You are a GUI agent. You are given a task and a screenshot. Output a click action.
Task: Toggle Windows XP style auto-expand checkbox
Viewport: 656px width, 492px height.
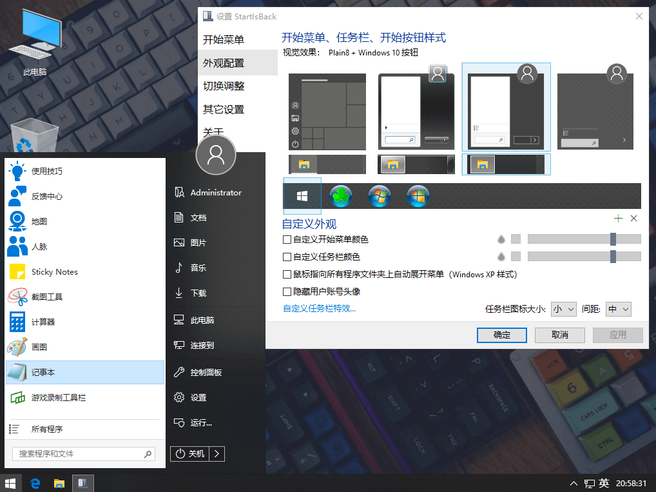point(287,274)
